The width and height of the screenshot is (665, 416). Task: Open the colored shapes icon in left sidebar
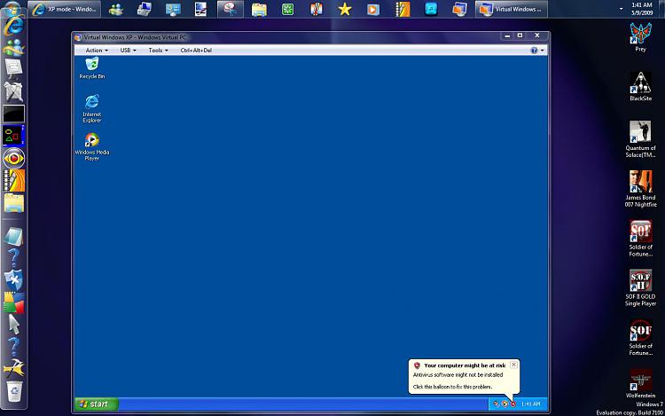click(13, 136)
